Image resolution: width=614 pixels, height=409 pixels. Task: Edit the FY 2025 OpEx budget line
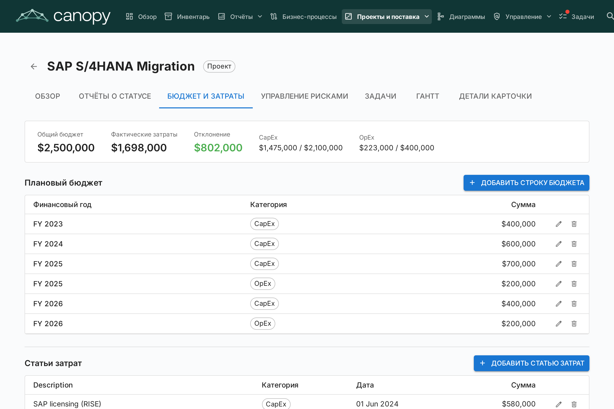coord(559,284)
